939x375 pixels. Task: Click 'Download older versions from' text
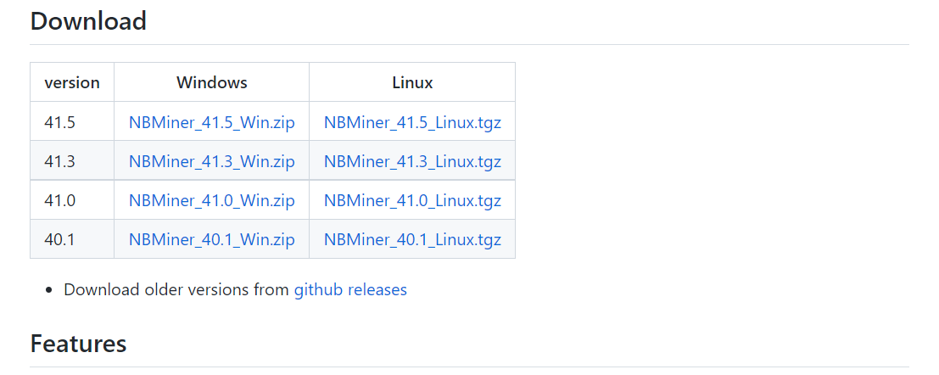tap(176, 290)
